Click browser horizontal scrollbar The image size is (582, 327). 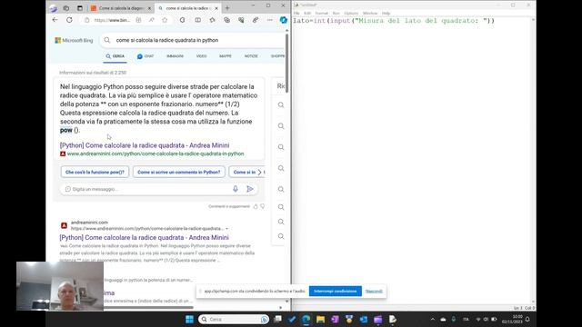148,307
